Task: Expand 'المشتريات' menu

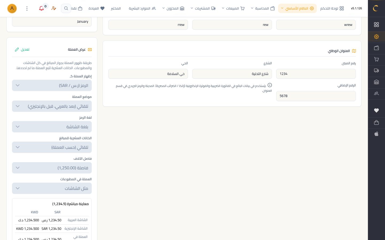Action: click(x=203, y=9)
